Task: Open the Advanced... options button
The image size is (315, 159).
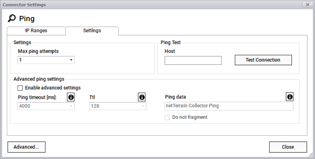Action: pos(26,147)
